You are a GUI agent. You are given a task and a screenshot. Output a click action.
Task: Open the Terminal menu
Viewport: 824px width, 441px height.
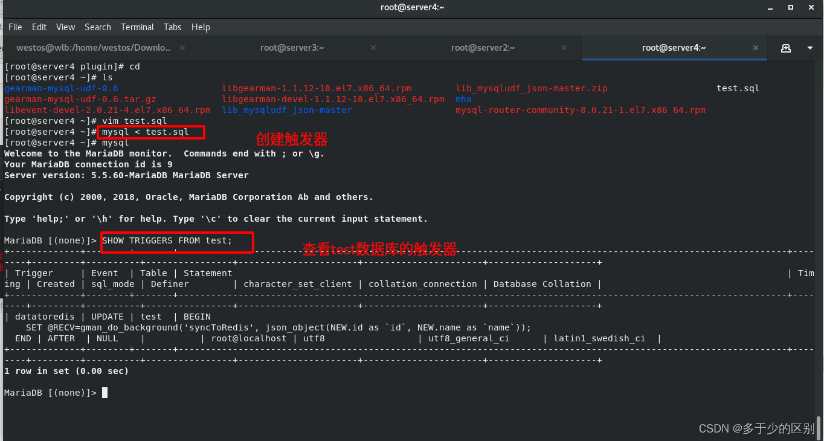[138, 27]
